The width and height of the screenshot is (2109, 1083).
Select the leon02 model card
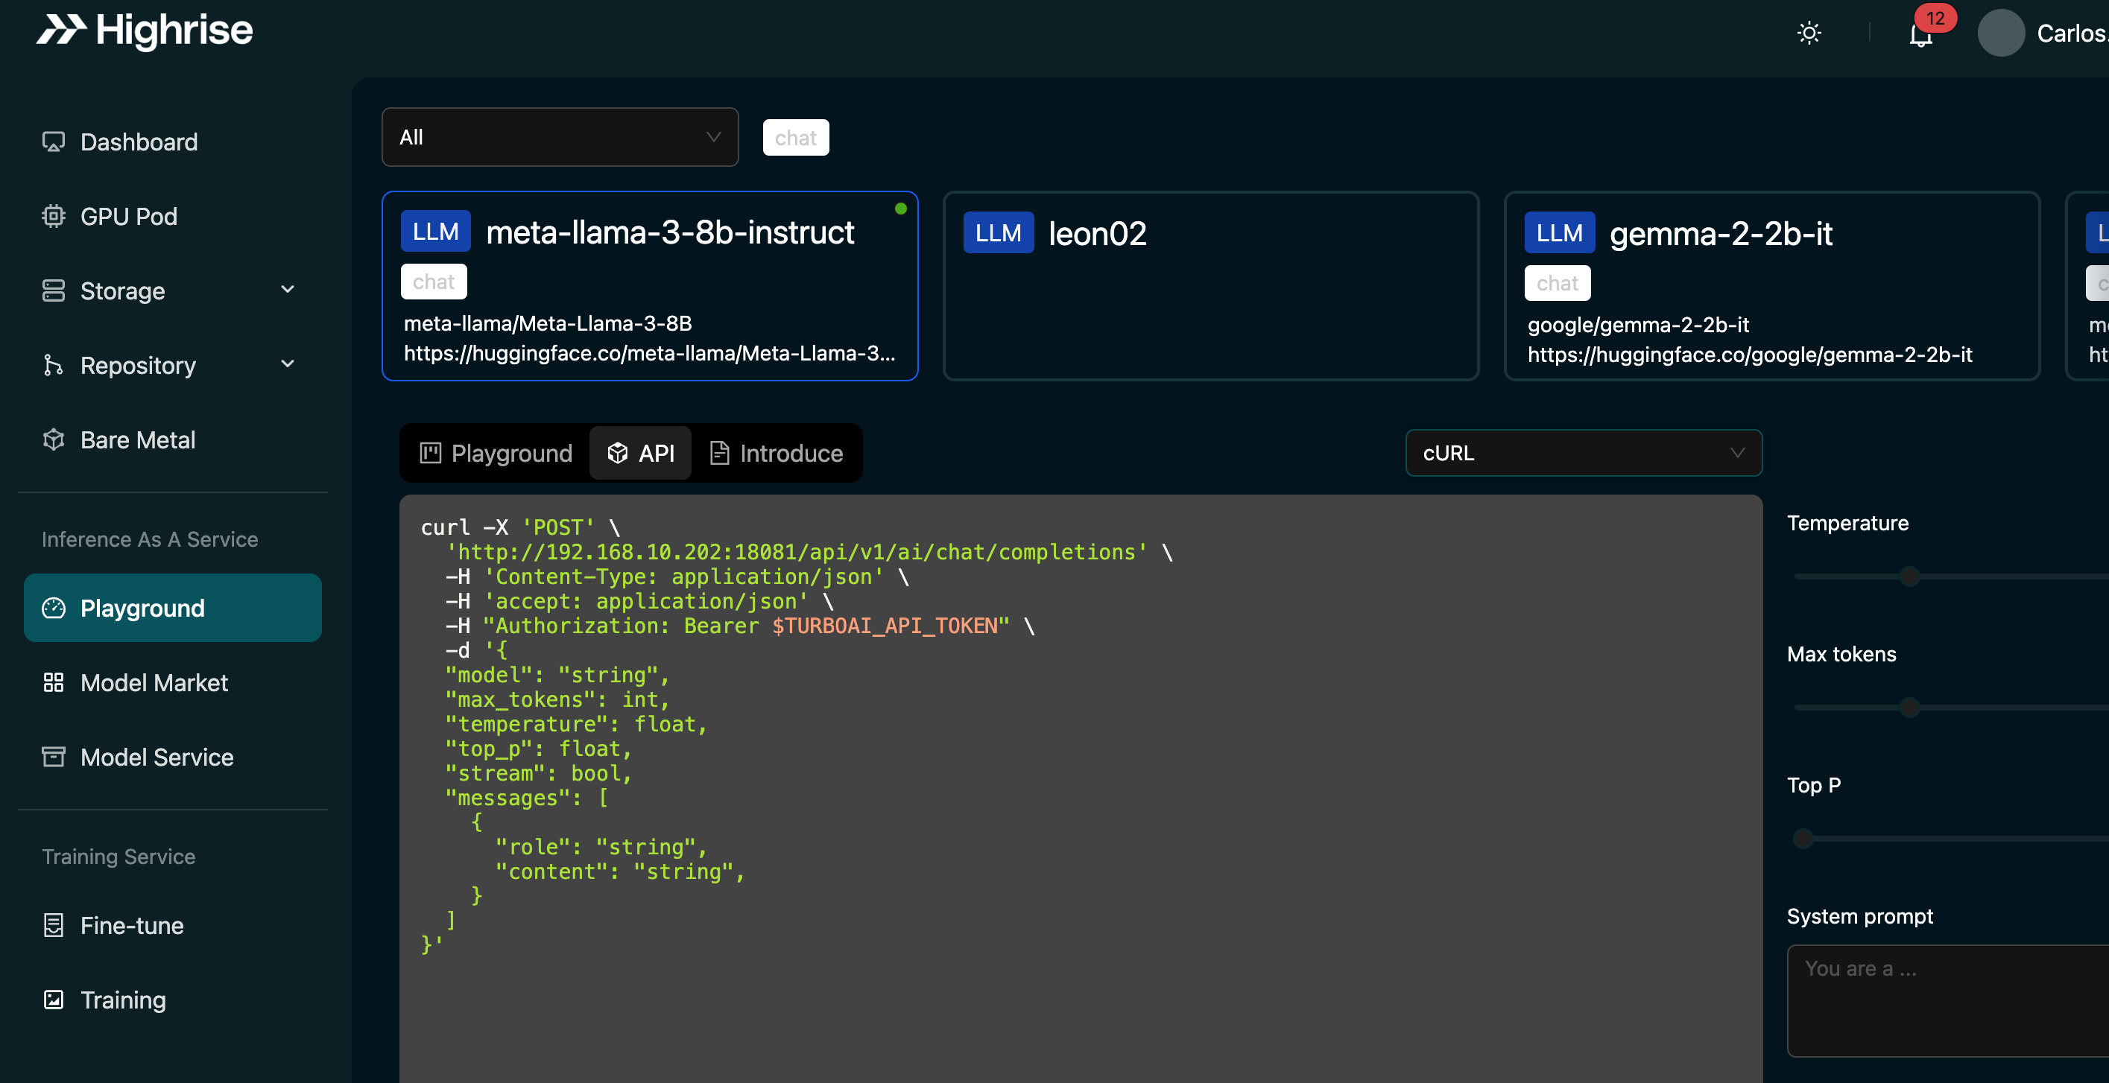(x=1211, y=287)
